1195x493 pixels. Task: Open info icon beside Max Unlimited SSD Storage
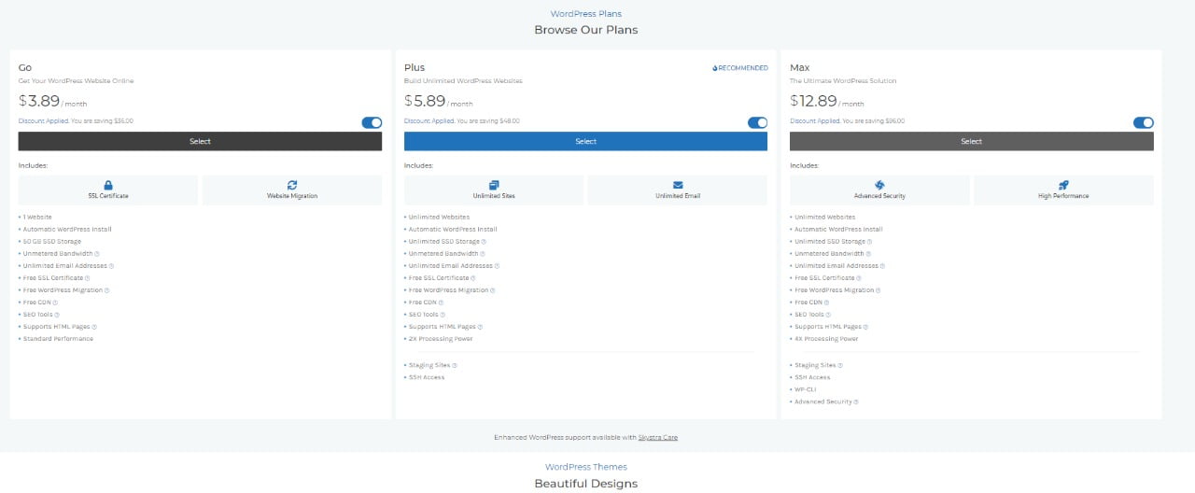(x=869, y=241)
